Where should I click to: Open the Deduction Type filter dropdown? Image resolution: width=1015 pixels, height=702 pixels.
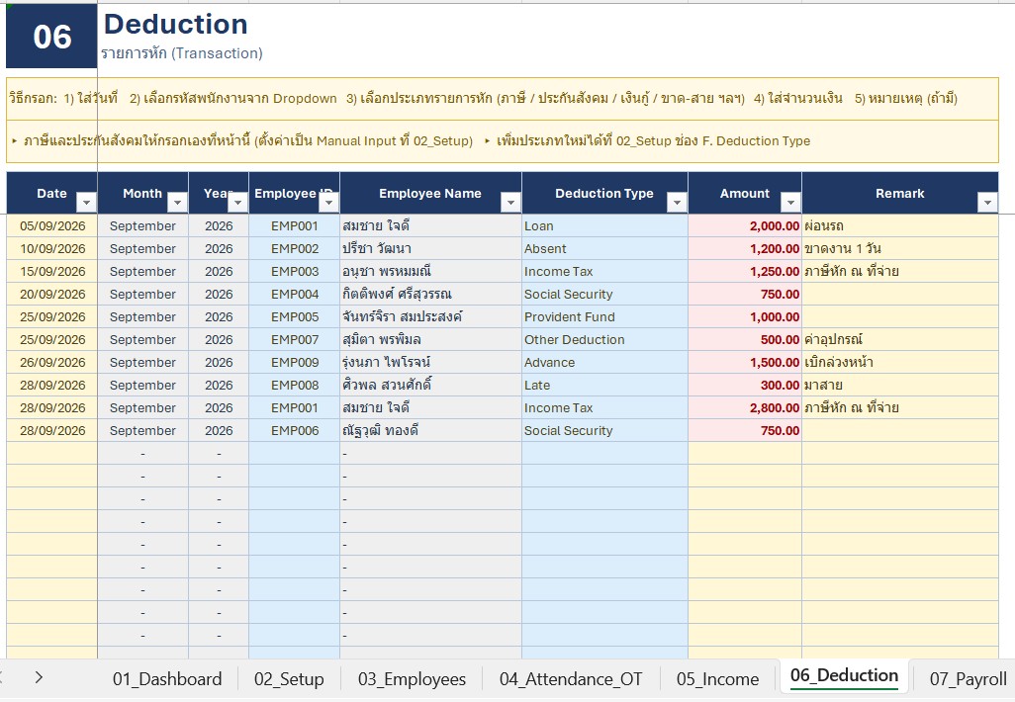click(677, 203)
